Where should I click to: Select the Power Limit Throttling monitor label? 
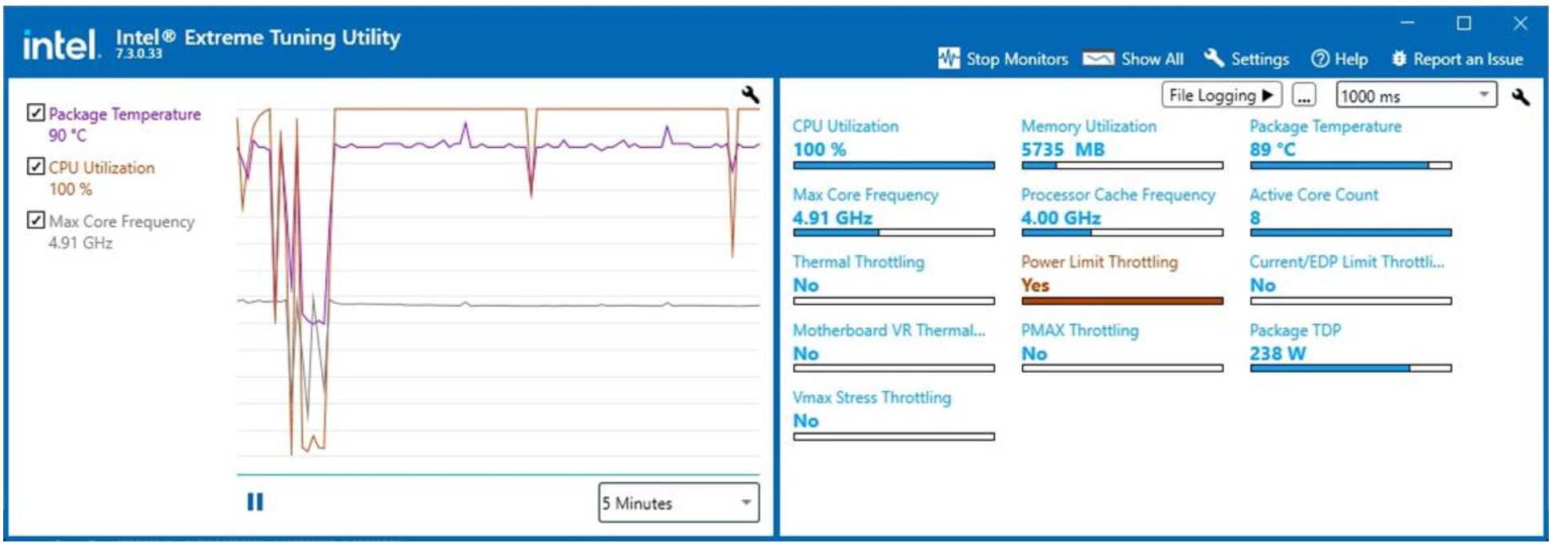[1099, 262]
